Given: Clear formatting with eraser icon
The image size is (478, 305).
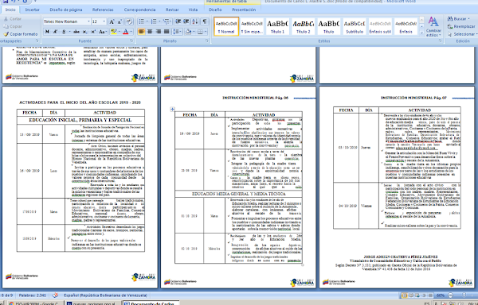Looking at the screenshot, I should (x=129, y=21).
